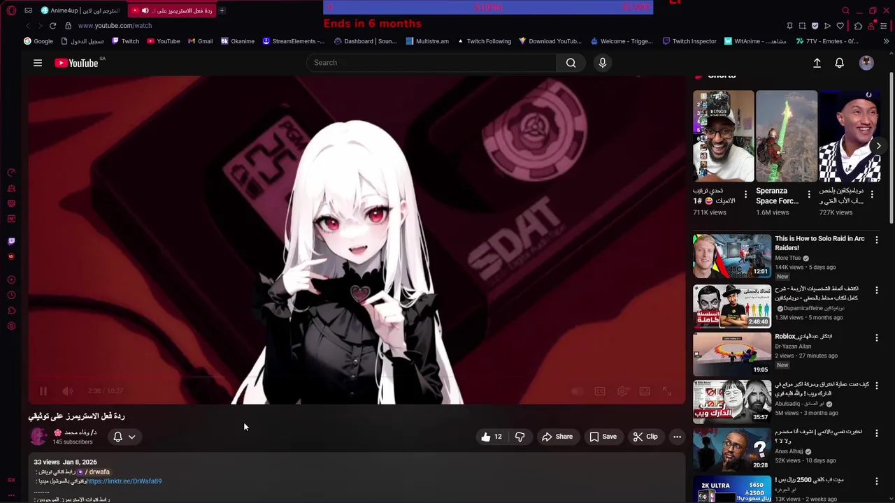Open a new browser tab with plus
895x503 pixels.
222,10
